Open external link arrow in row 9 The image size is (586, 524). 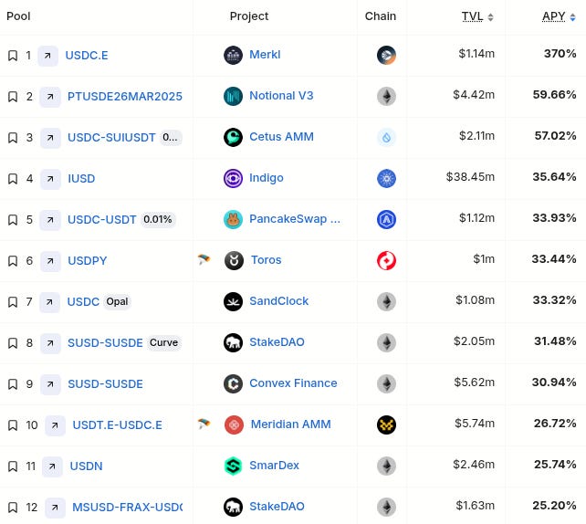pyautogui.click(x=50, y=385)
